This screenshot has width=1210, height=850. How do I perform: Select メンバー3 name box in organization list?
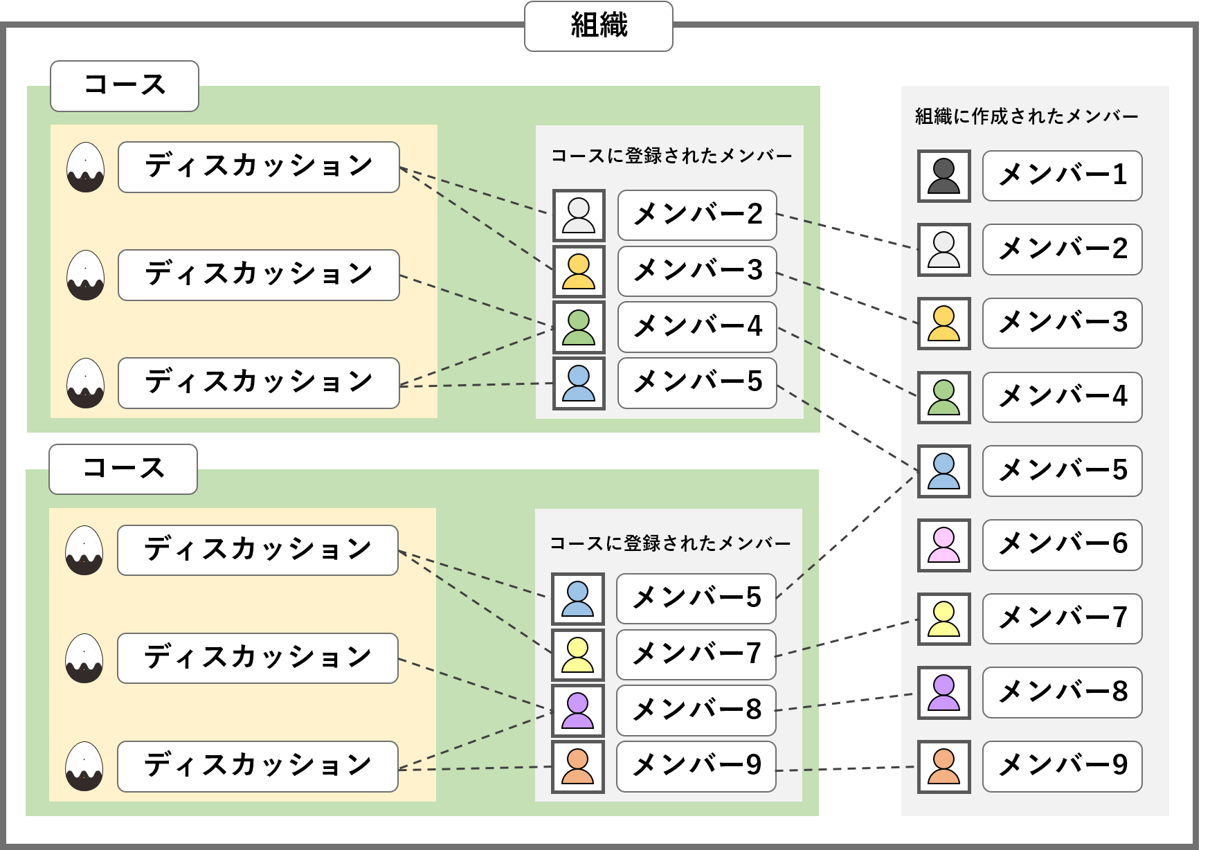[1062, 323]
